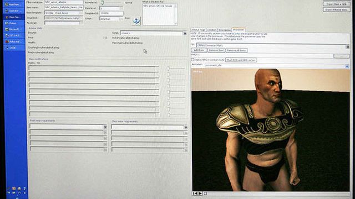Open the Origin dropdown
Image resolution: width=355 pixels, height=199 pixels.
point(121,19)
